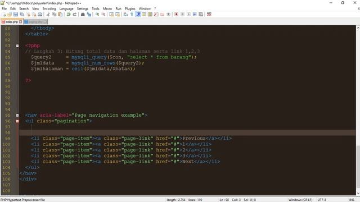The image size is (360, 202).
Task: Open the Search menu
Action: [x=24, y=9]
